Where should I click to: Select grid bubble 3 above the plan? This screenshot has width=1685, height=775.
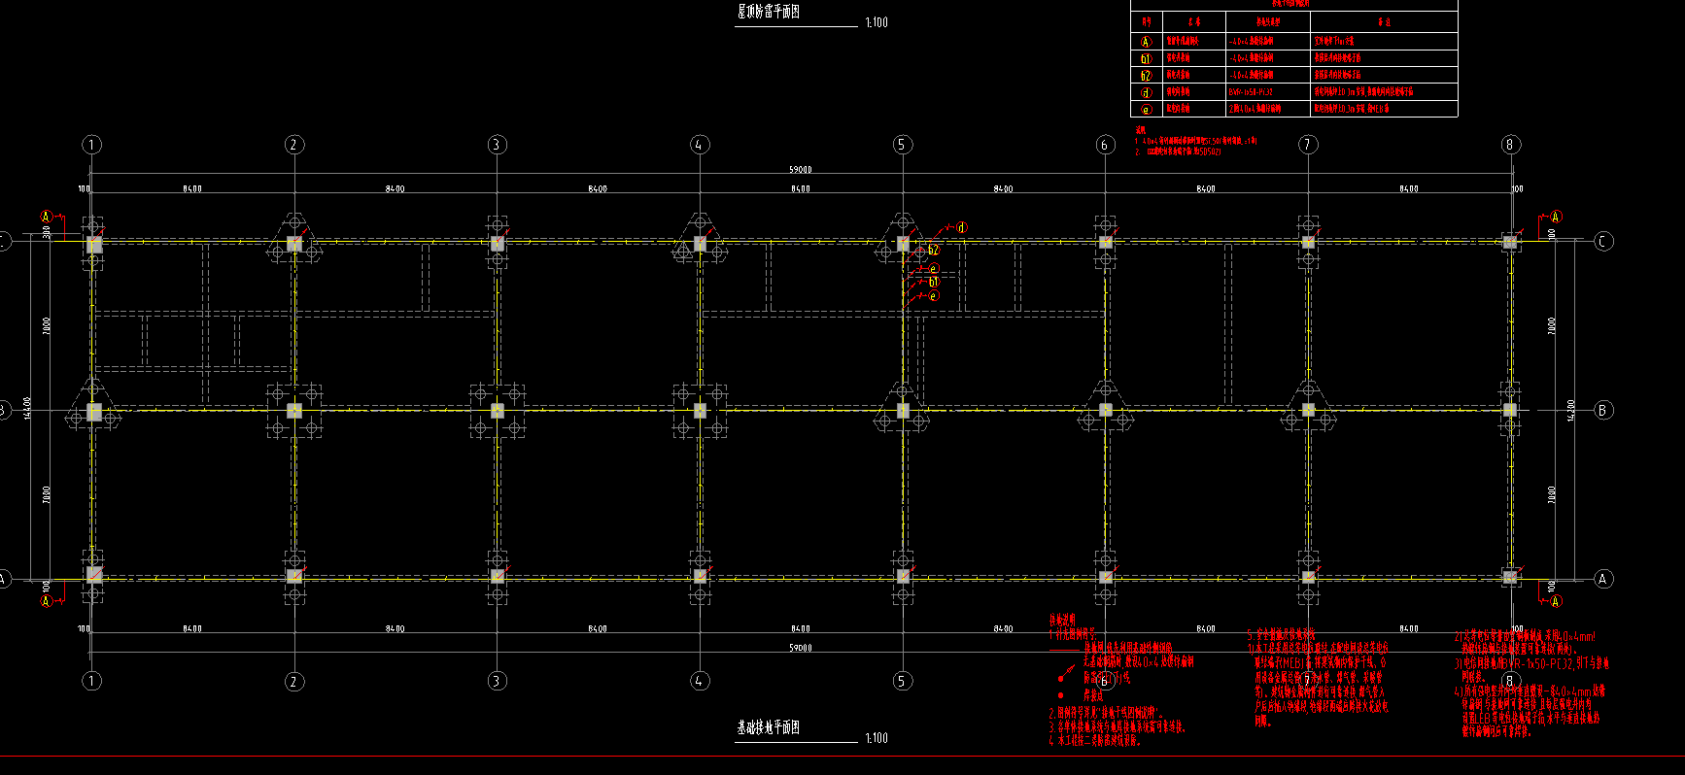click(x=497, y=145)
